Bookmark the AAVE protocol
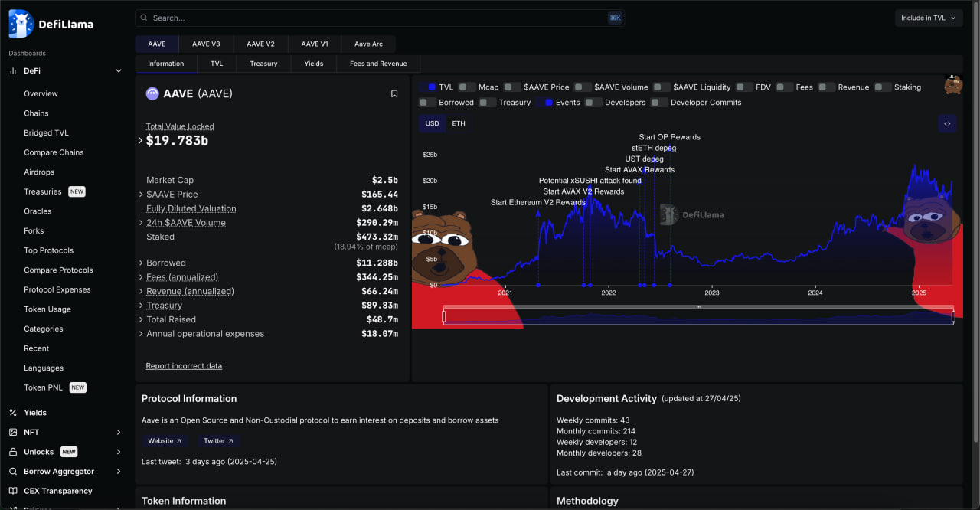 [394, 93]
